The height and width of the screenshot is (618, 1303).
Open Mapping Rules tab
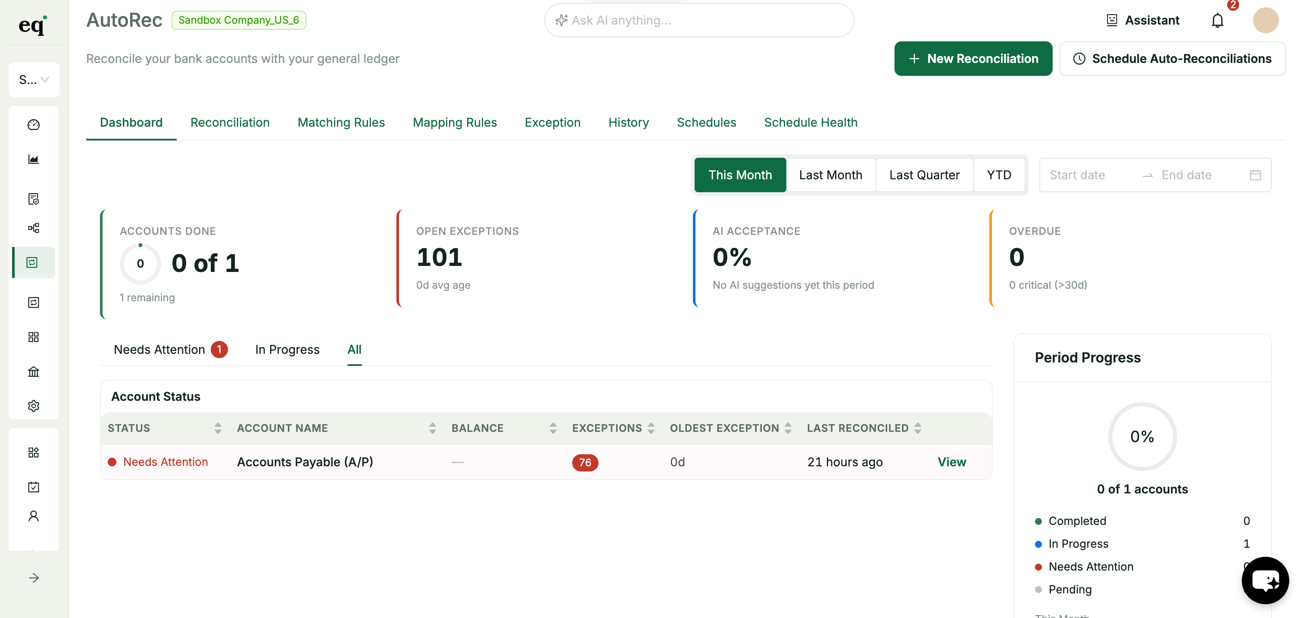tap(455, 122)
